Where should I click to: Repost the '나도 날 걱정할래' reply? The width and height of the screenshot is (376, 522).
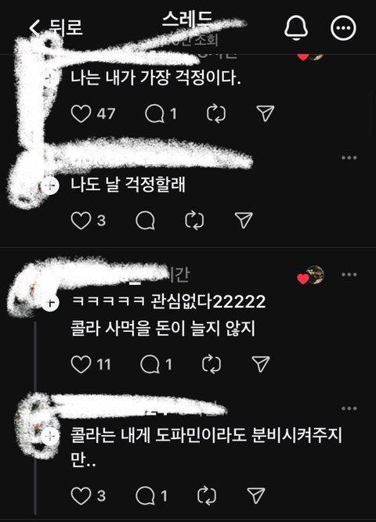(194, 221)
